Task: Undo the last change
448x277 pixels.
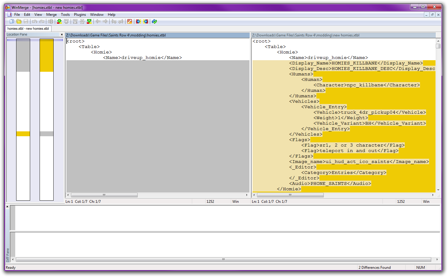Action: pyautogui.click(x=34, y=21)
